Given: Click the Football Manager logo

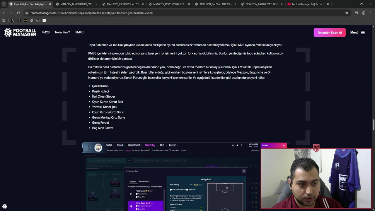Looking at the screenshot, I should (x=20, y=33).
